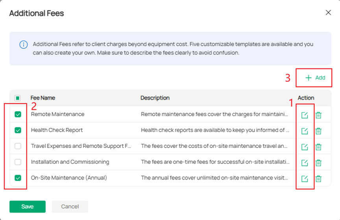
Task: Click the Action column header
Action: [x=306, y=98]
